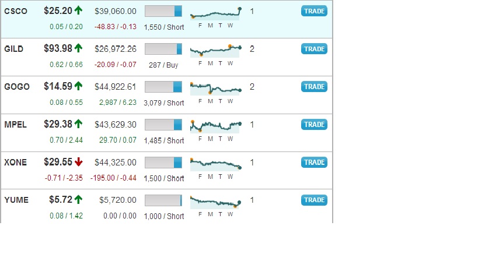Click the GILD position allocation bar
This screenshot has height=268, width=478.
[x=163, y=49]
